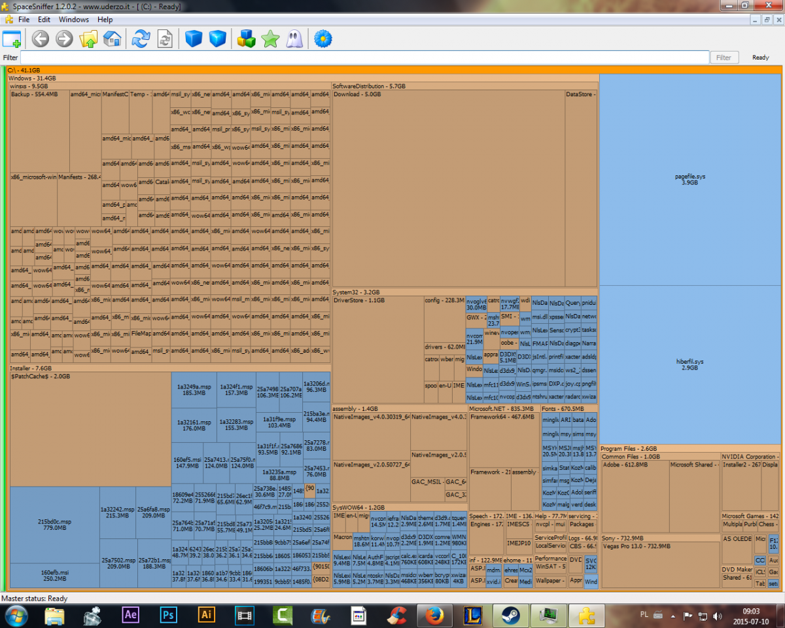Open SpaceSniffer child window system menu icon
Image resolution: width=785 pixels, height=628 pixels.
pyautogui.click(x=9, y=20)
